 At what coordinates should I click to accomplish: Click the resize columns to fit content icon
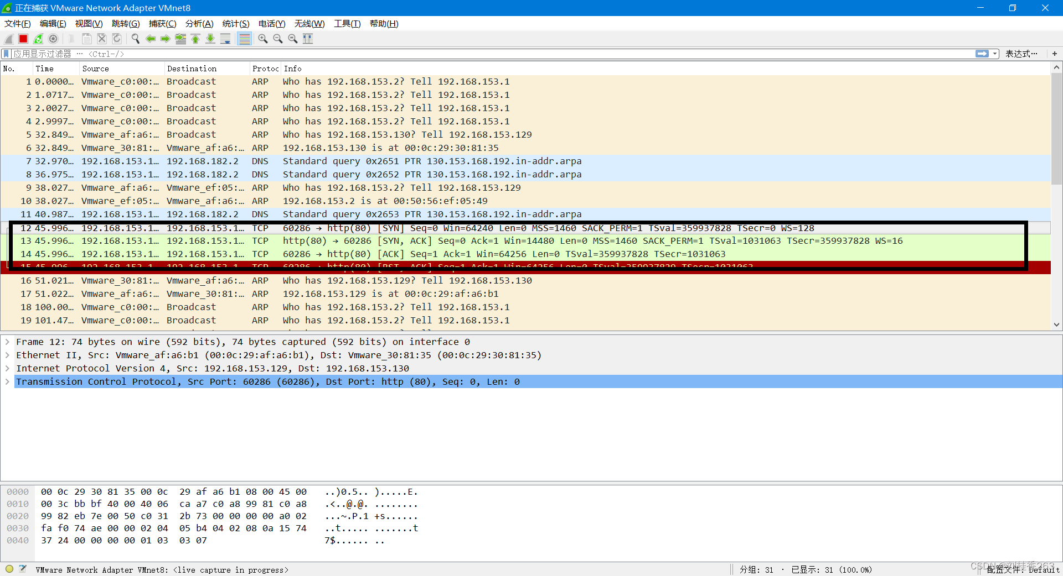(x=308, y=39)
